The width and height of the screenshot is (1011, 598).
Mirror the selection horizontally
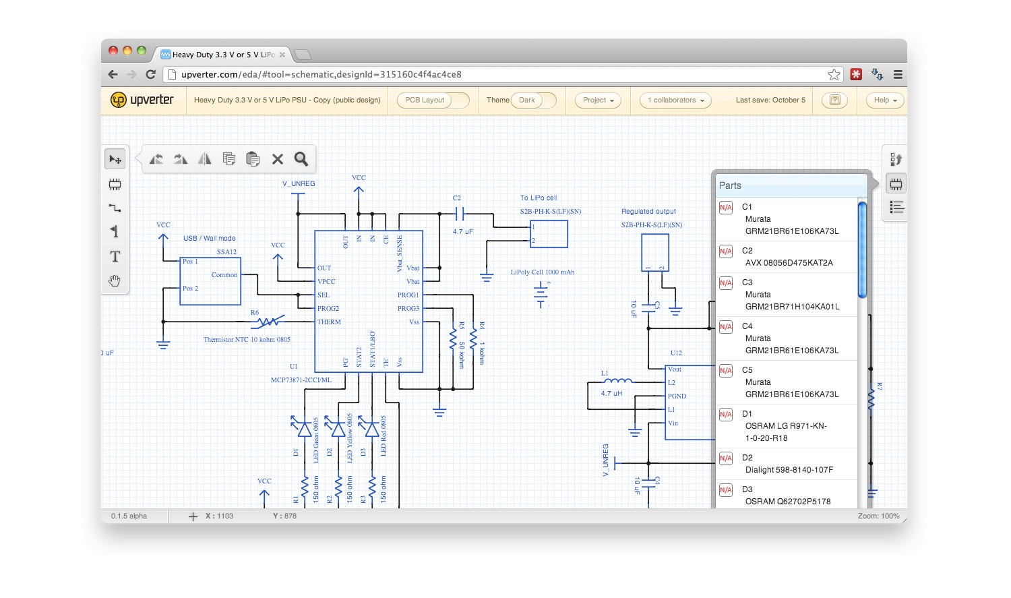(205, 159)
